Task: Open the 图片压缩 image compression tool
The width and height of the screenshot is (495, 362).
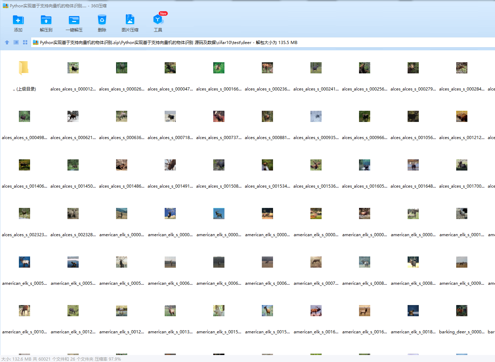Action: tap(130, 20)
